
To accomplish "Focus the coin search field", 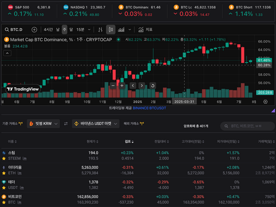I will coord(248,126).
